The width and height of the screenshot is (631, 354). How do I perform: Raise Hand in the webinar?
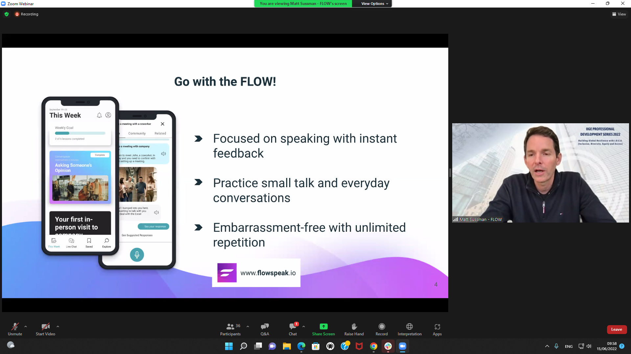(354, 329)
